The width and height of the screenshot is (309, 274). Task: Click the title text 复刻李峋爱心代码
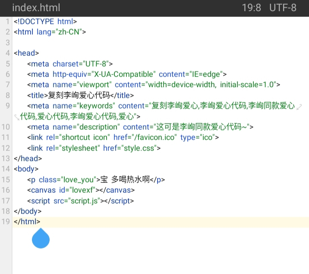click(79, 96)
